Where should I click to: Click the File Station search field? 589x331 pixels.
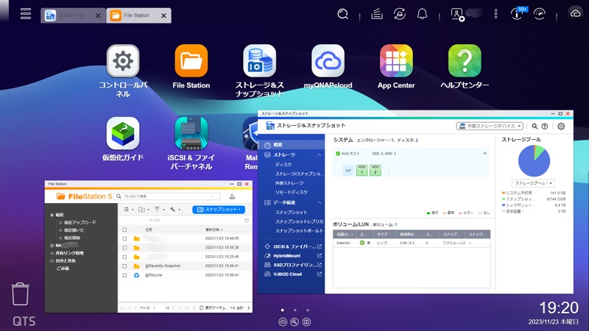click(x=168, y=196)
